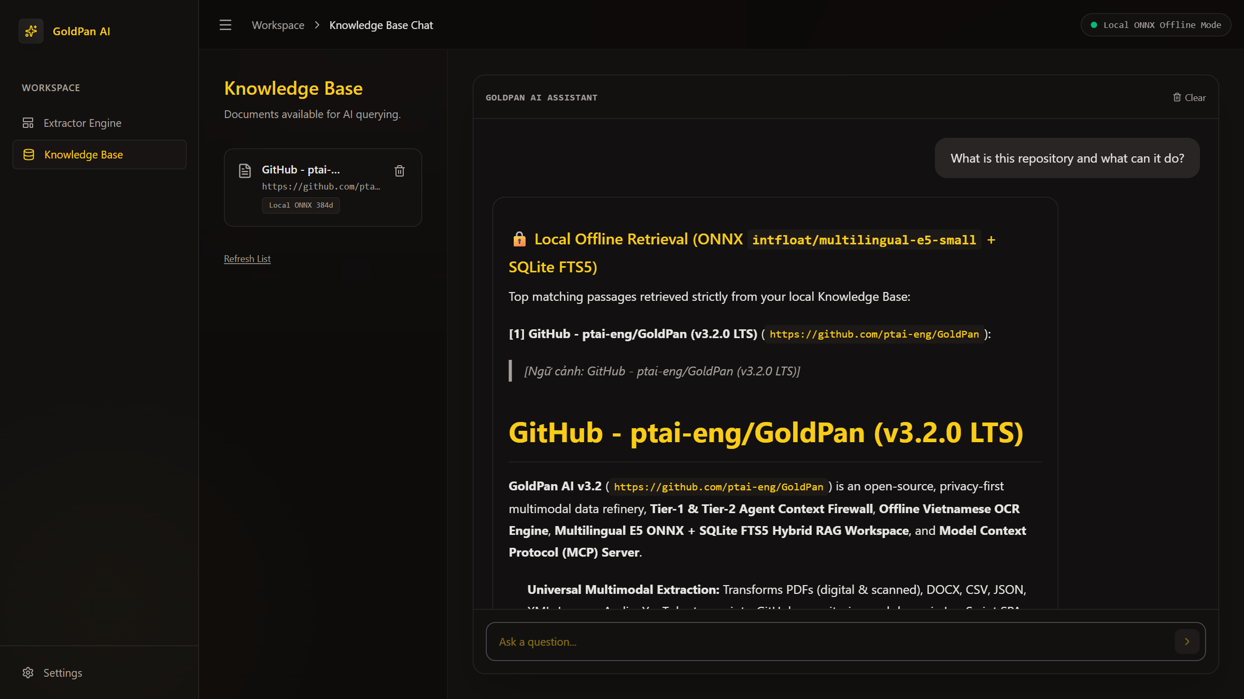This screenshot has height=699, width=1244.
Task: Click the Knowledge Base panel heading
Action: tap(293, 88)
